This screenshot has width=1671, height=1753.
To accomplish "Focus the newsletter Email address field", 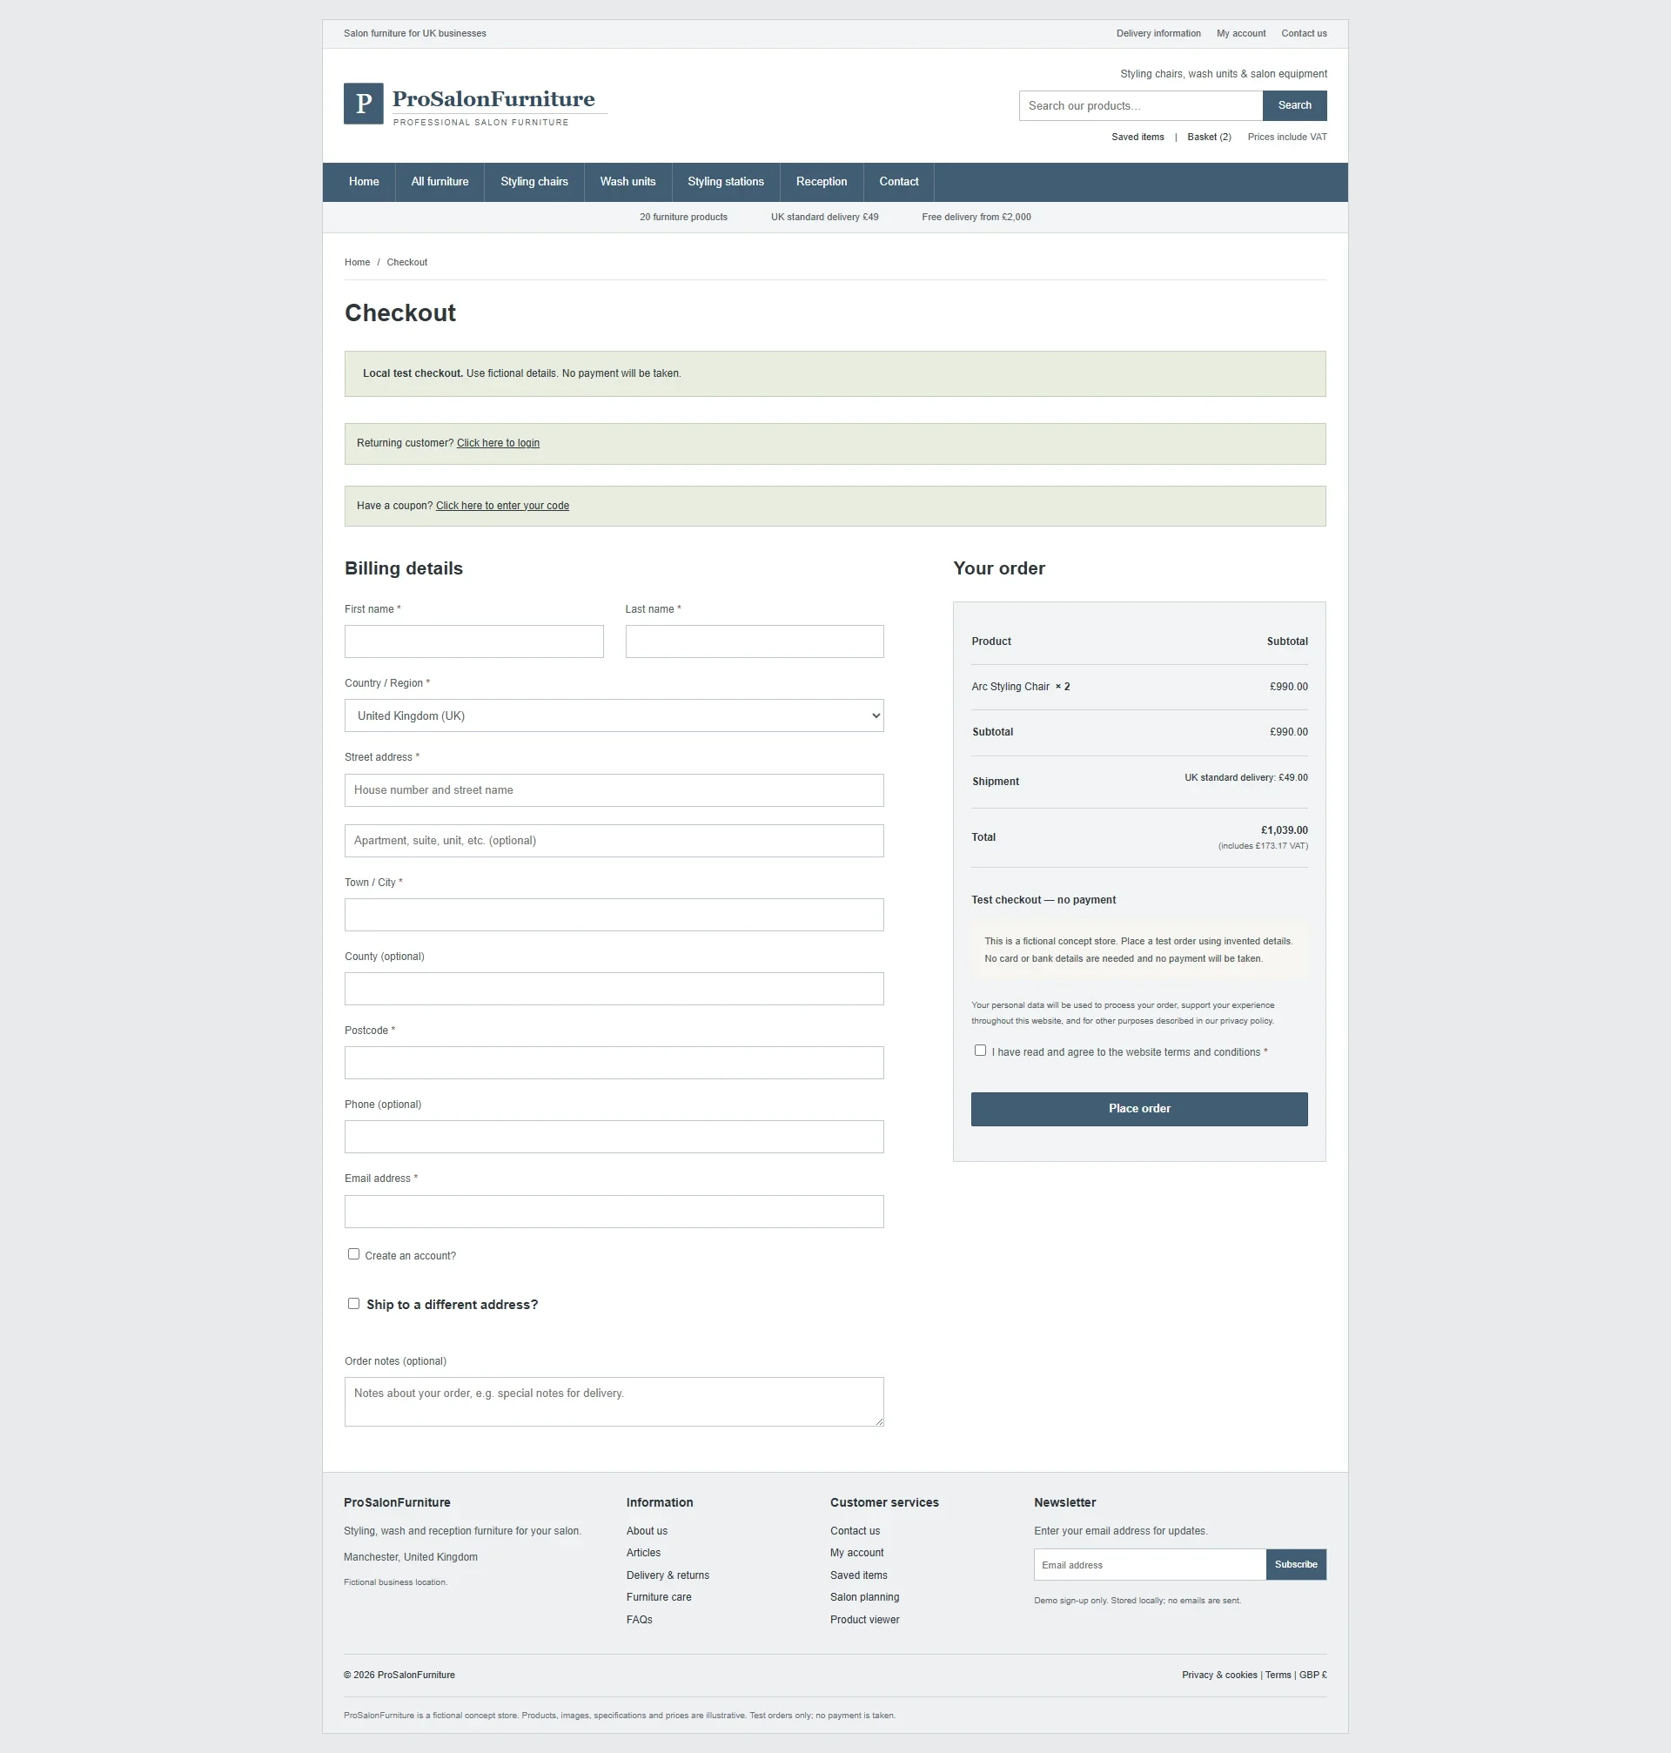I will (x=1150, y=1564).
